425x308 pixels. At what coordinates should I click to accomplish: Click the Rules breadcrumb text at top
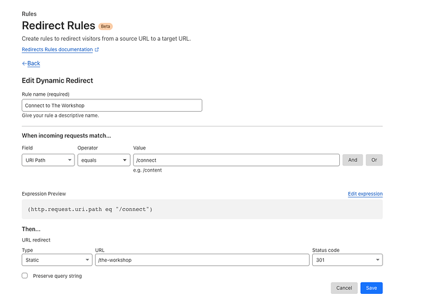[28, 13]
